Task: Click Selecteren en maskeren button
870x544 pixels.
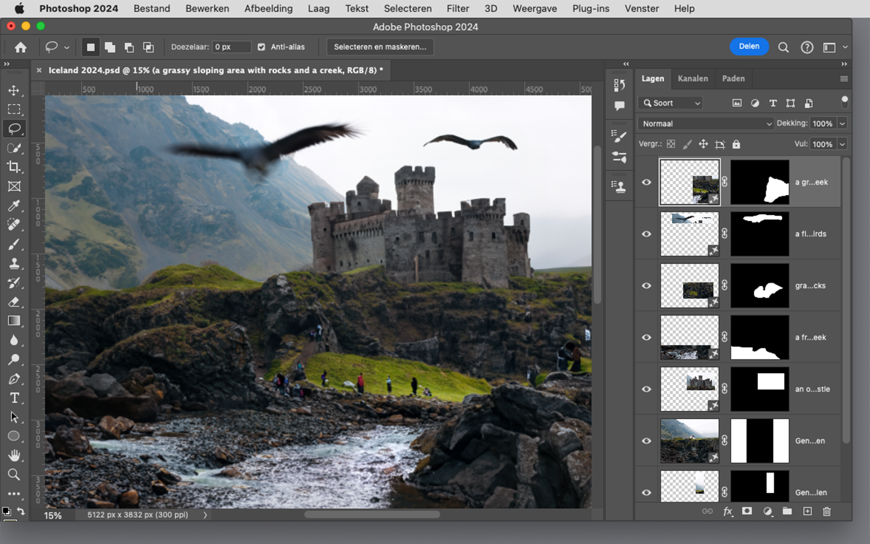Action: pyautogui.click(x=380, y=47)
